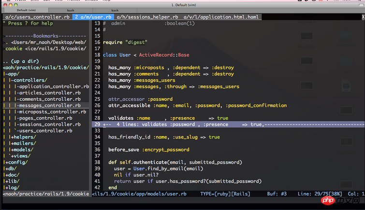Go up a dir in NERDTree
The width and height of the screenshot is (365, 210).
point(21,61)
